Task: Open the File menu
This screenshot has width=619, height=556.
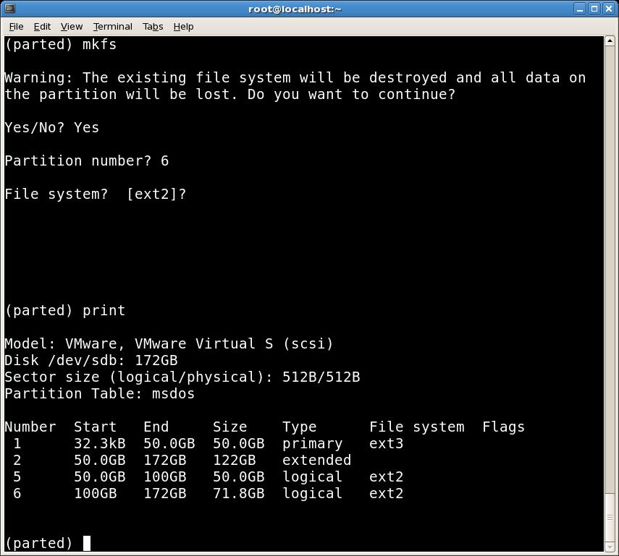Action: [16, 26]
